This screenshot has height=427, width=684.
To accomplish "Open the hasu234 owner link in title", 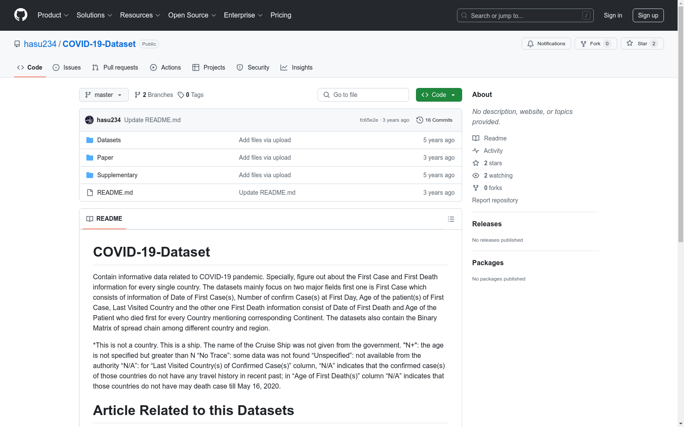I will (40, 44).
